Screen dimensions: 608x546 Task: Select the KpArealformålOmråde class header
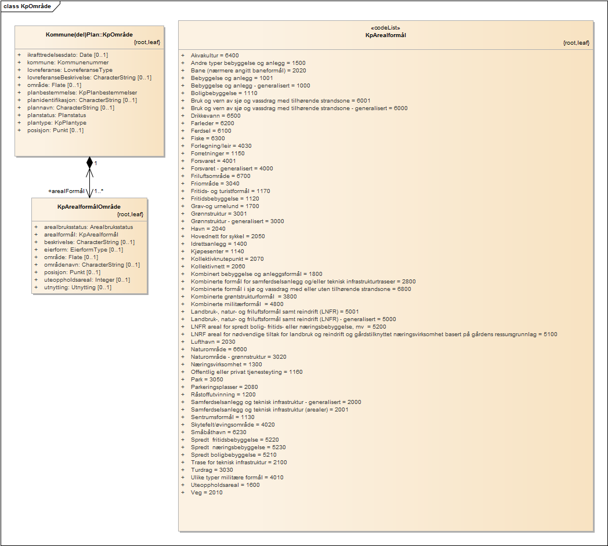(x=89, y=207)
